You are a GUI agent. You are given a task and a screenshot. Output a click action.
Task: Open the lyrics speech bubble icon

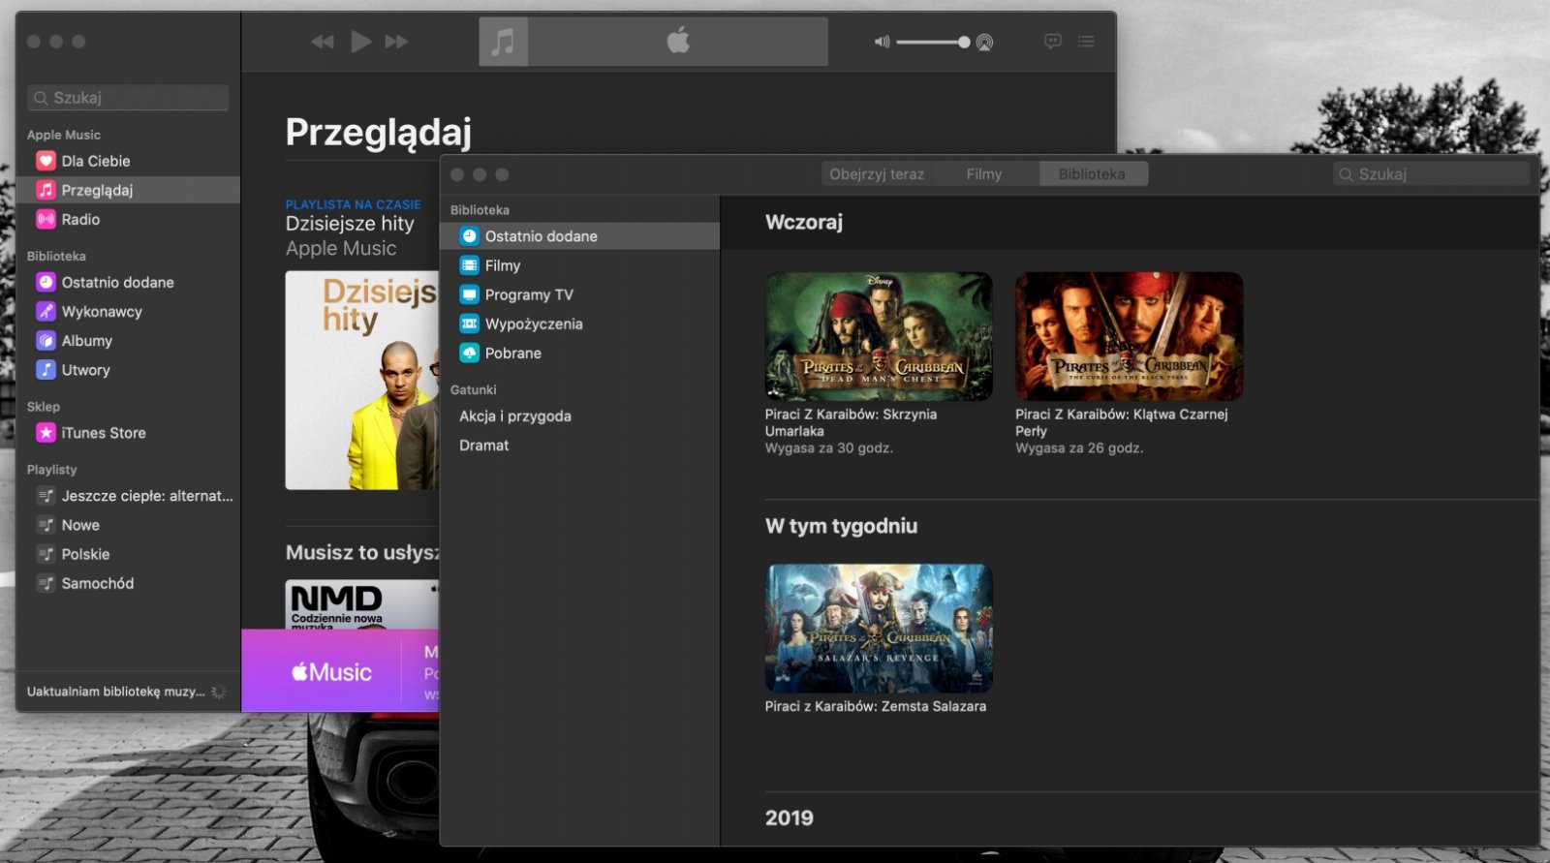1053,42
